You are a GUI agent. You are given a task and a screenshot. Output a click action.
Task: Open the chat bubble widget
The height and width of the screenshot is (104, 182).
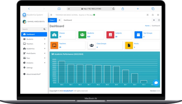point(156,83)
